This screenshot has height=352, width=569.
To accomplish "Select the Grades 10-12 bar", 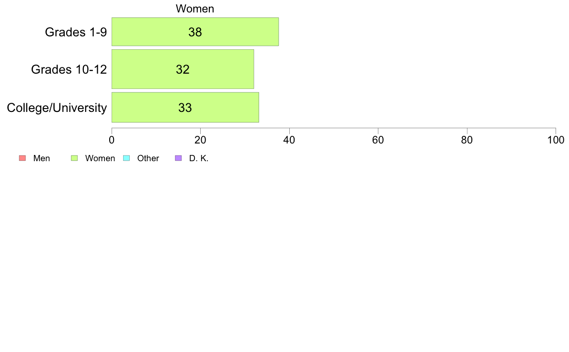I will click(x=183, y=69).
